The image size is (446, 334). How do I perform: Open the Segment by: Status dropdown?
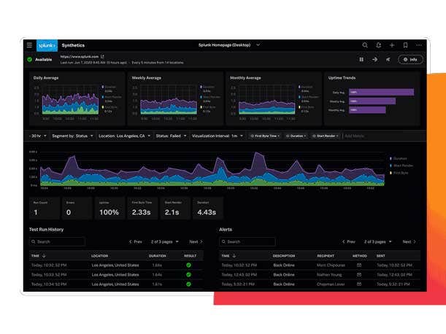coord(73,136)
